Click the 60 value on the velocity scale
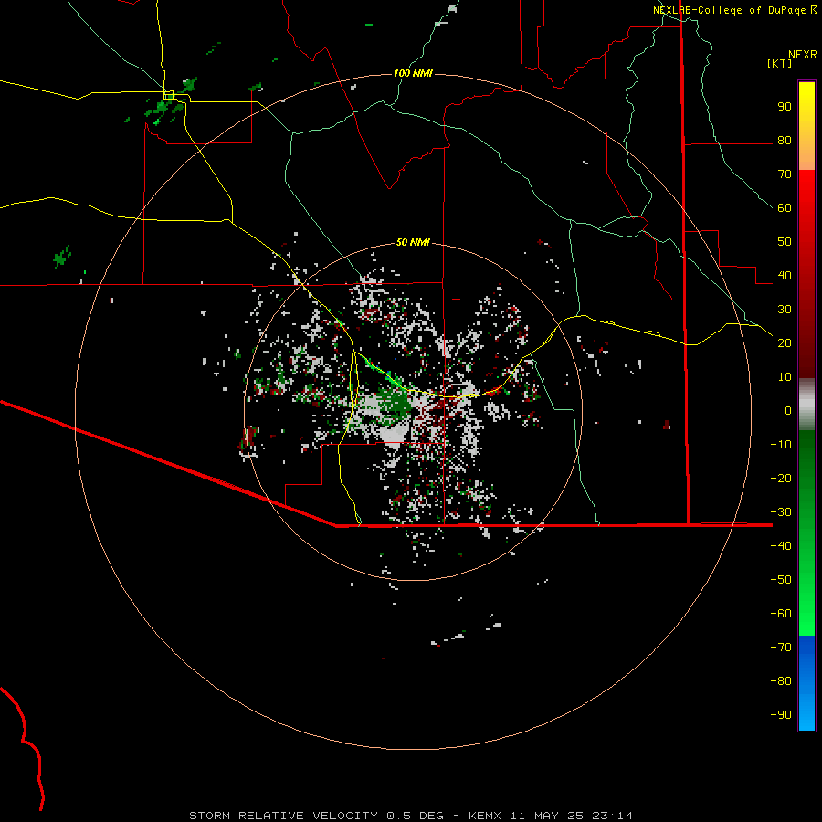This screenshot has height=822, width=822. click(x=785, y=208)
